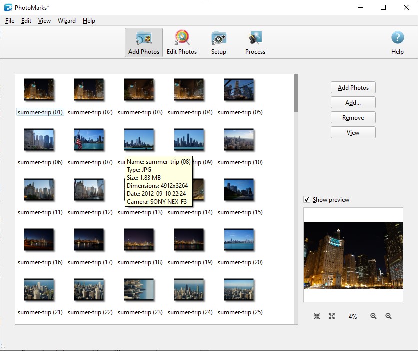Screen dimensions: 418x351
Task: Click the Remove button
Action: click(x=353, y=118)
